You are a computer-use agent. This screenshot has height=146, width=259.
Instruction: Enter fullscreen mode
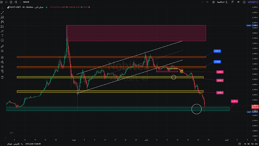tap(6, 2)
